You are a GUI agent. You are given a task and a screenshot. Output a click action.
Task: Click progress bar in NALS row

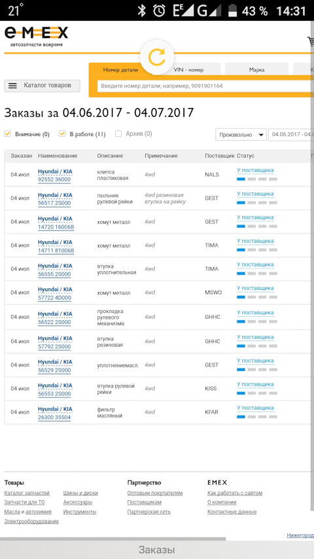click(257, 179)
